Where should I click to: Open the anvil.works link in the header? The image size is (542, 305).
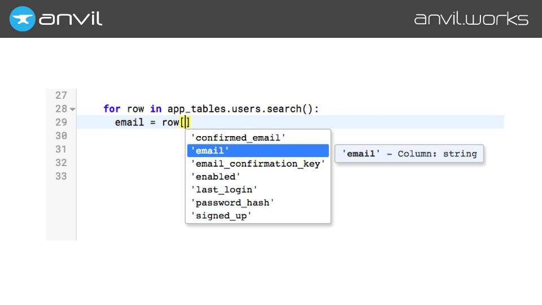click(x=471, y=19)
